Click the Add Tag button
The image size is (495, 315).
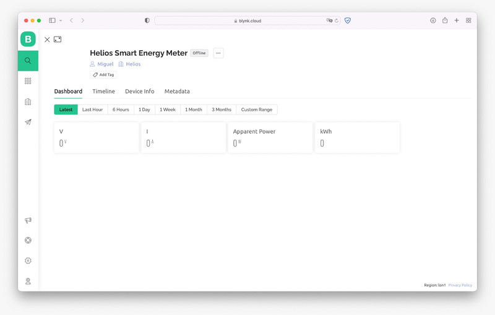pyautogui.click(x=103, y=75)
